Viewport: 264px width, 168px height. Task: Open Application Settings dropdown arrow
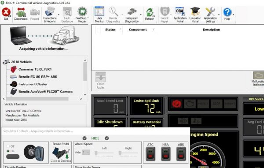click(219, 15)
